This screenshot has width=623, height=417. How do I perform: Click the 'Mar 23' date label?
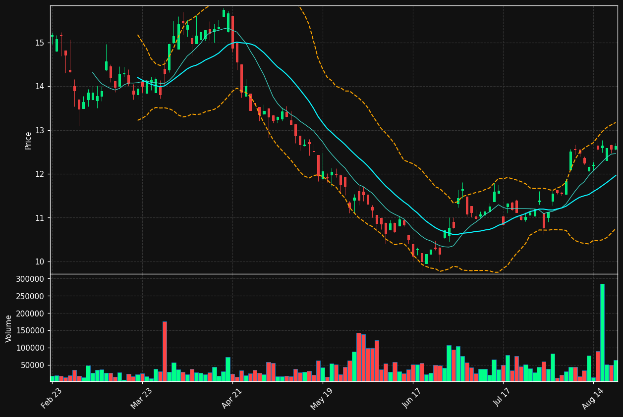pyautogui.click(x=142, y=398)
